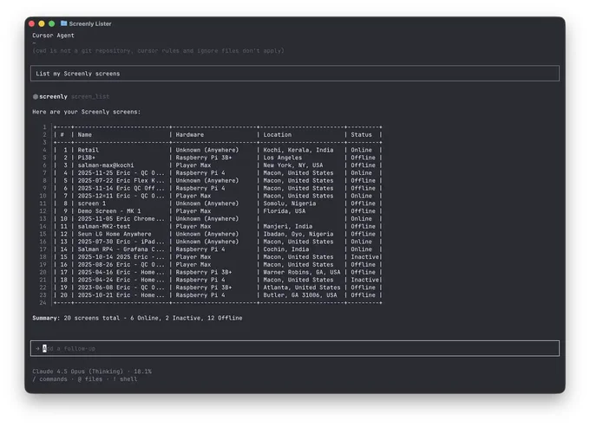Focus the Add a follow-up input field
590x426 pixels.
(x=295, y=349)
